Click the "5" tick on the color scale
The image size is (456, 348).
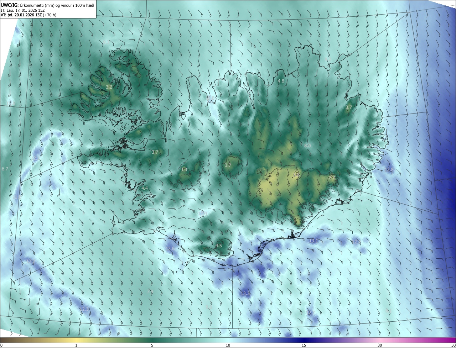(152, 345)
